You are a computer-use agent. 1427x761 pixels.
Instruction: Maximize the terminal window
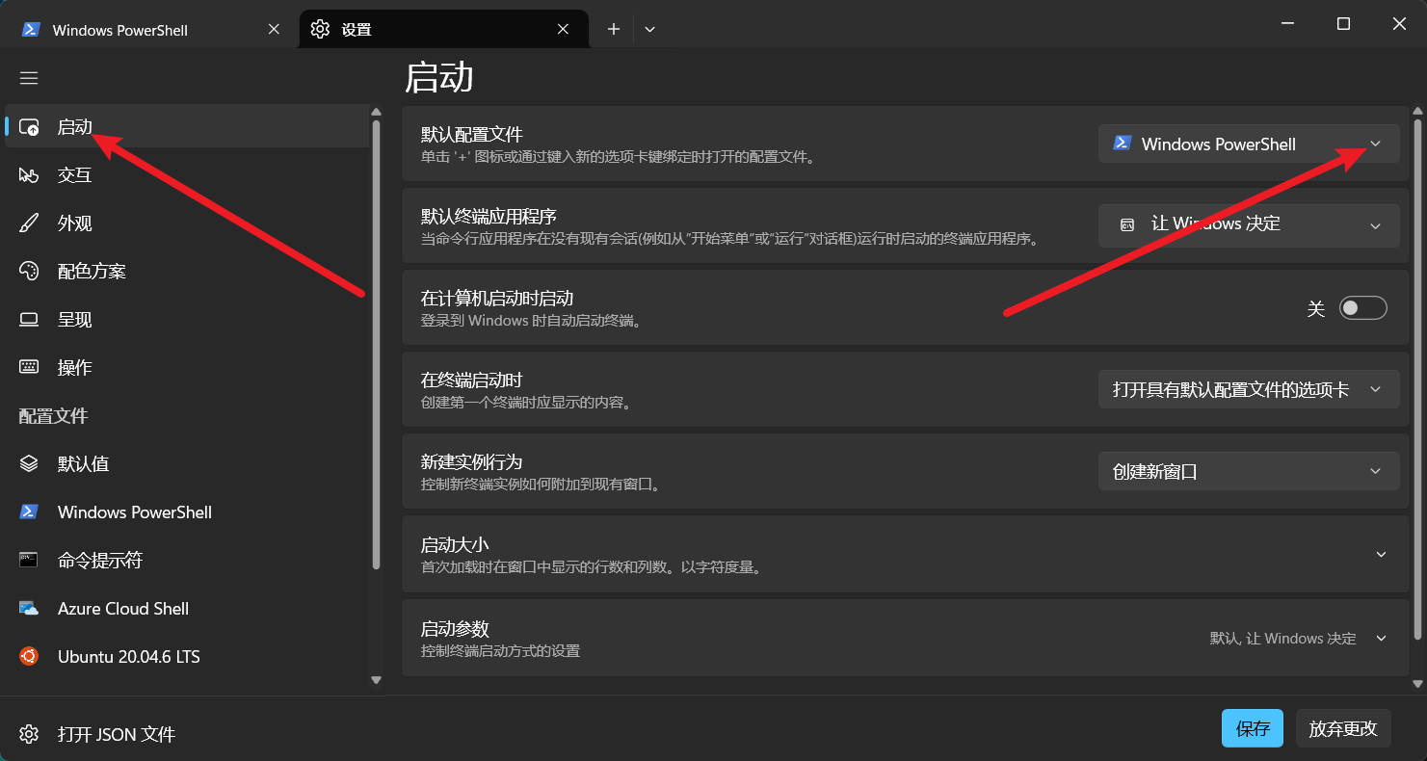[1343, 24]
